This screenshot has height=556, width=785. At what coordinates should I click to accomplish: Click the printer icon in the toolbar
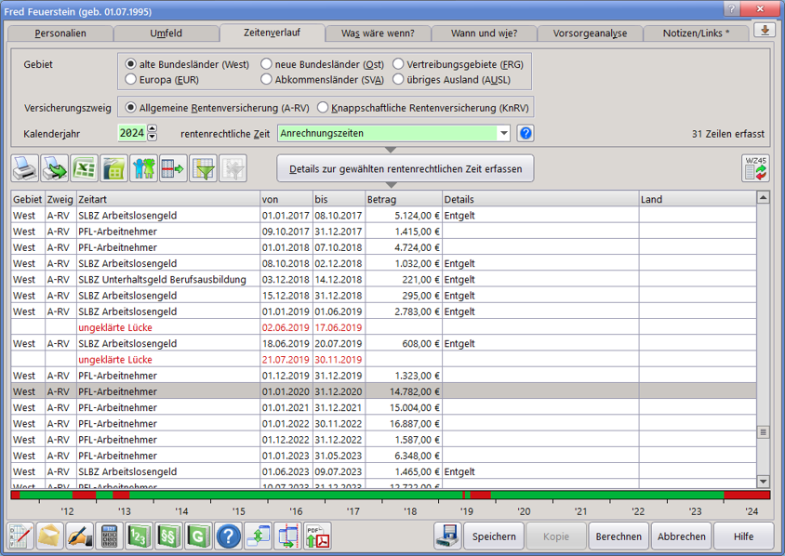click(25, 169)
